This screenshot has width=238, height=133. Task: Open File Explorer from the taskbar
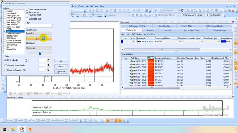(x=13, y=129)
